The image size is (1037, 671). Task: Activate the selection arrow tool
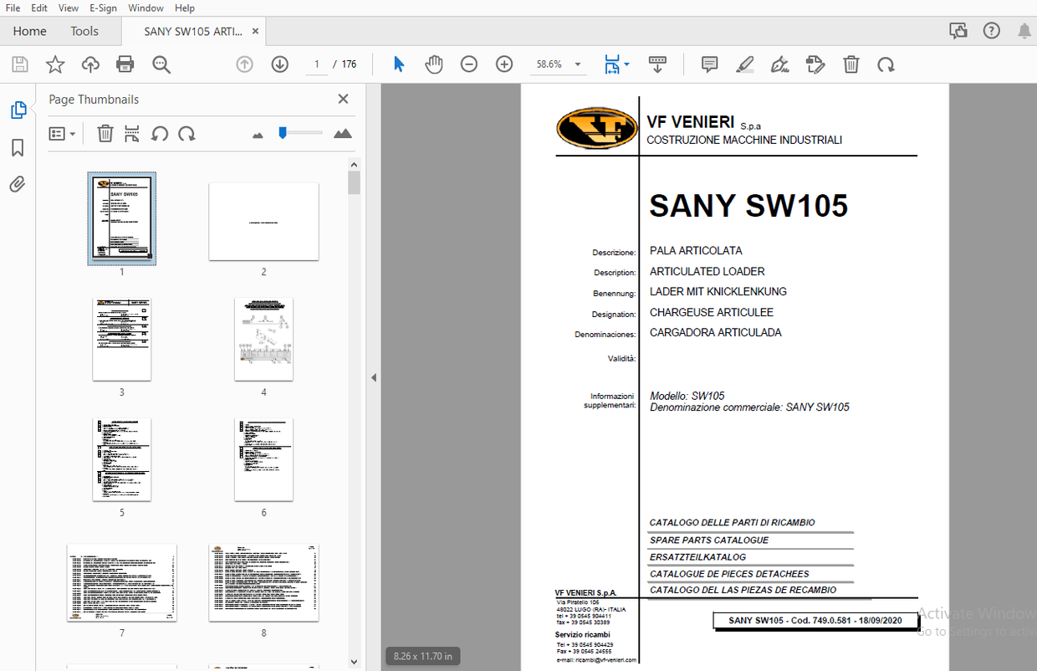399,64
